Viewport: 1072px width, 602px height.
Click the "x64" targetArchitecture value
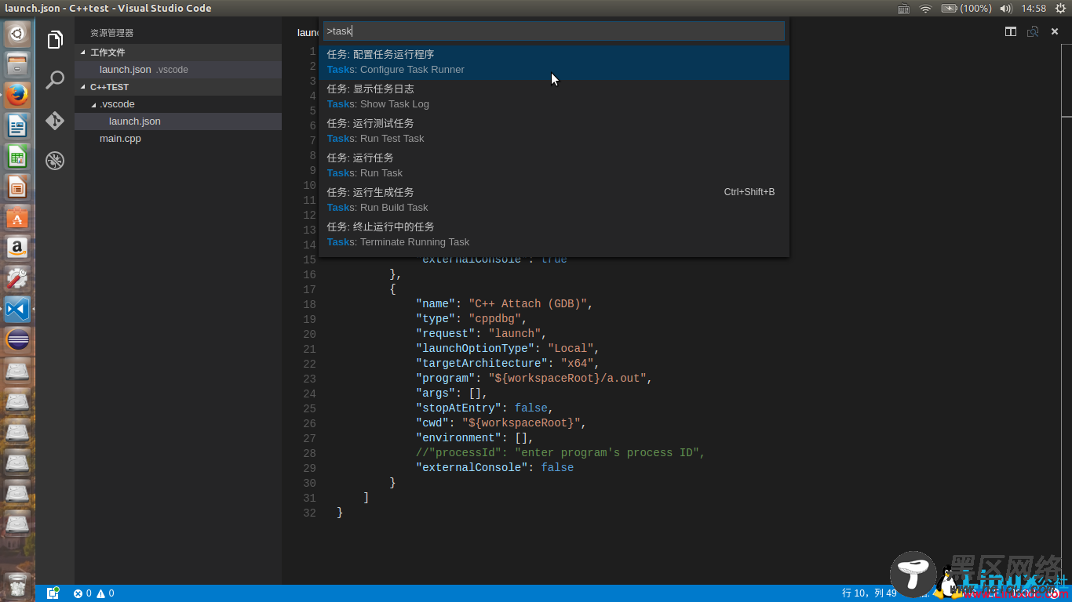coord(577,364)
